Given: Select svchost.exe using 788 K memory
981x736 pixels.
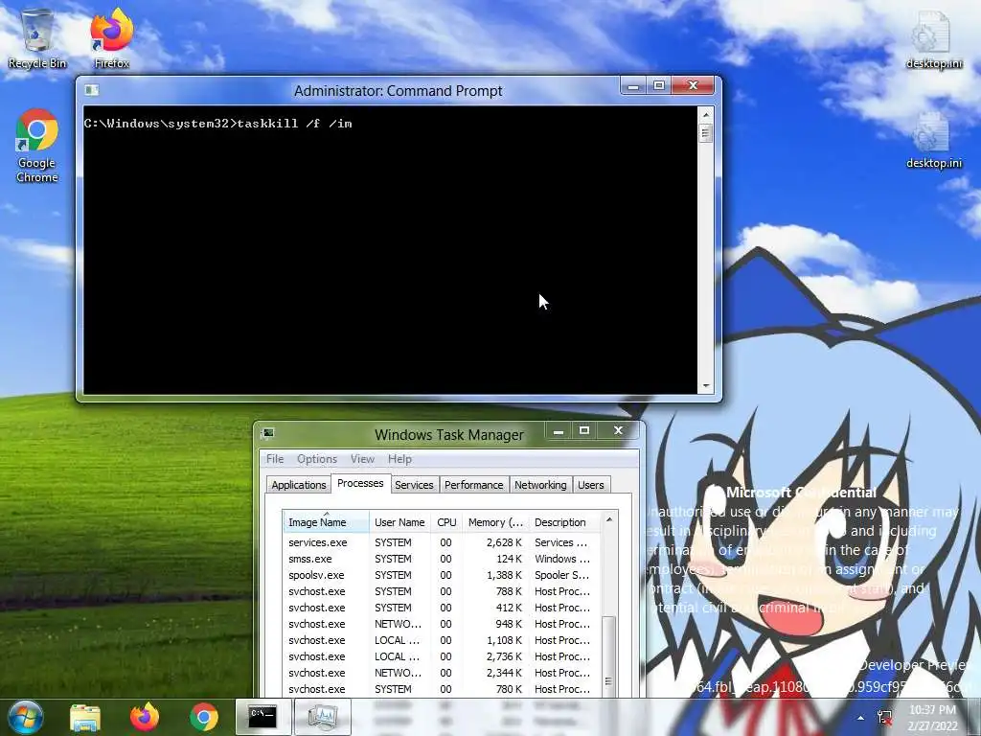Looking at the screenshot, I should click(441, 591).
